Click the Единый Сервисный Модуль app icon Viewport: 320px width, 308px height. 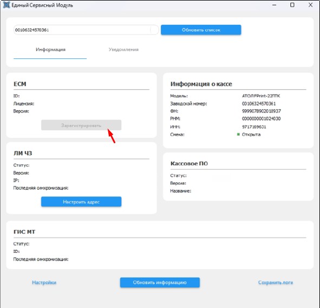click(x=6, y=5)
